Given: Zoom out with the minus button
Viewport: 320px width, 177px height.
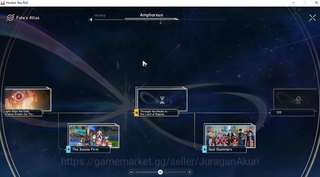Looking at the screenshot, I should [x=131, y=172].
